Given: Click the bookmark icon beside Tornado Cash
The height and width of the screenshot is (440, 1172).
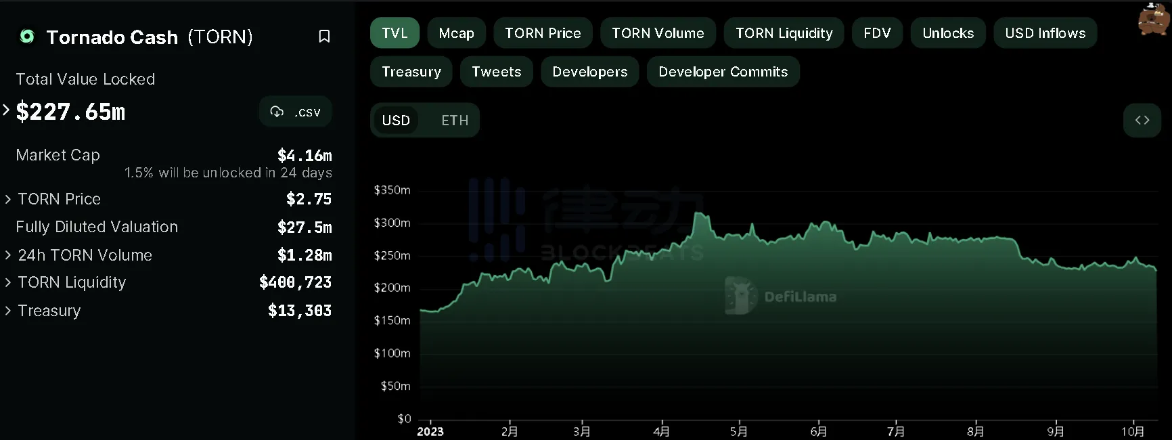Looking at the screenshot, I should [324, 37].
